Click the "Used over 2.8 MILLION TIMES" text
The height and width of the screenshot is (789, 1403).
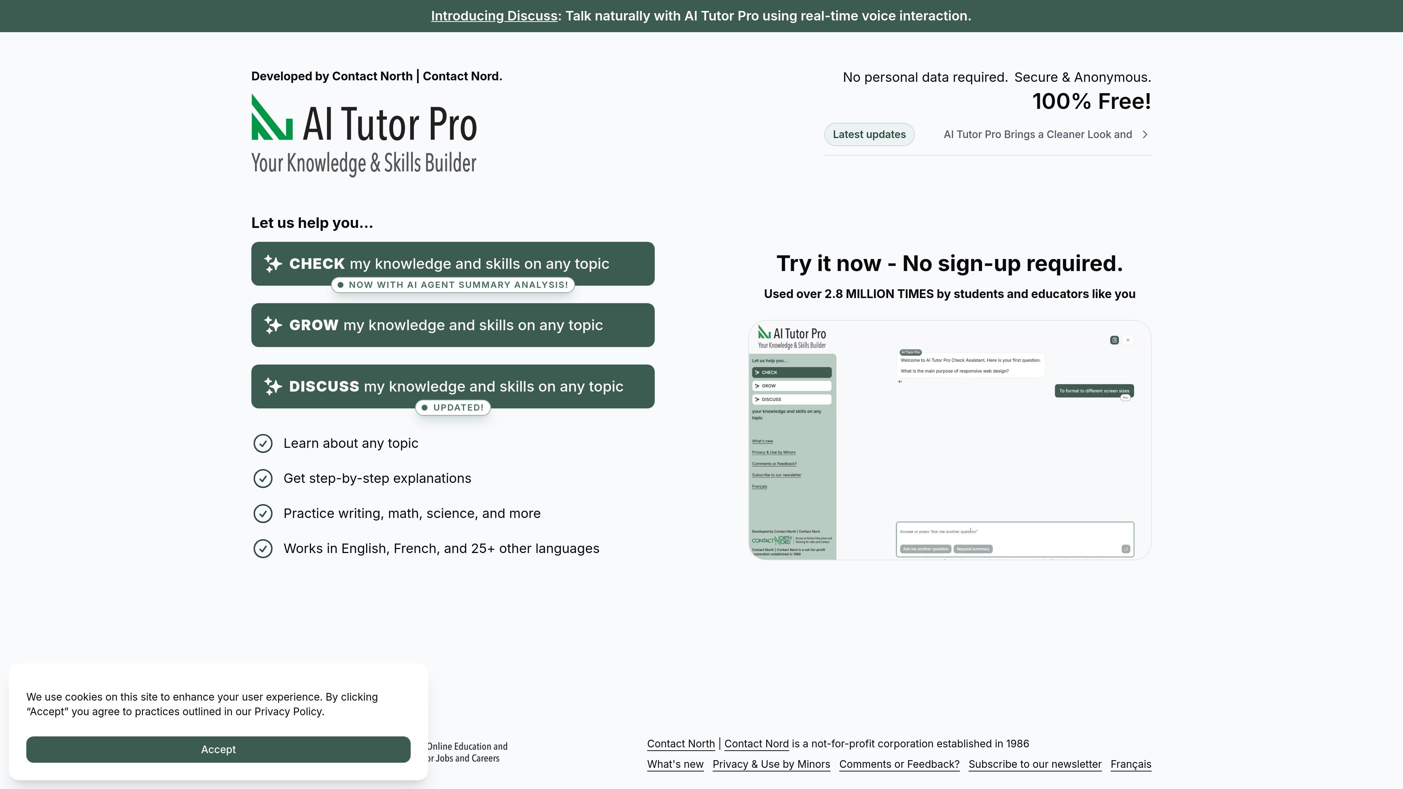click(x=950, y=294)
